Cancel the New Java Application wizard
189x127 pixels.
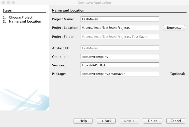(176, 121)
